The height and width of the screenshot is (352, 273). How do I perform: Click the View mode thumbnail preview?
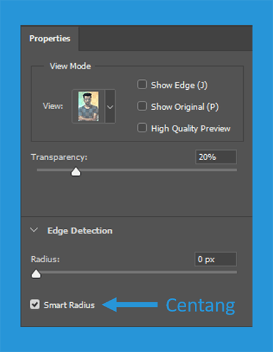(89, 106)
